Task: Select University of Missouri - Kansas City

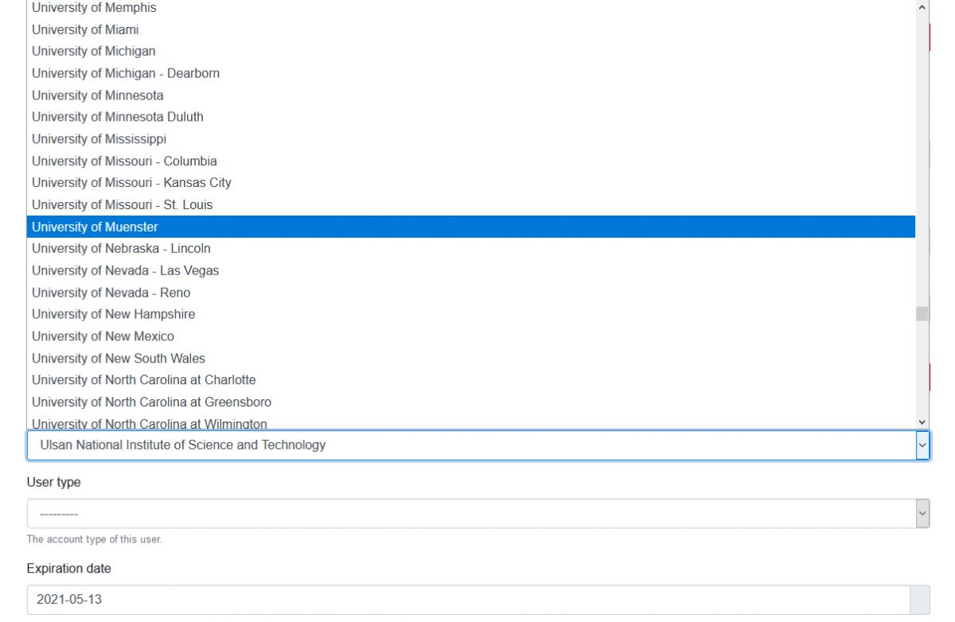Action: 471,183
